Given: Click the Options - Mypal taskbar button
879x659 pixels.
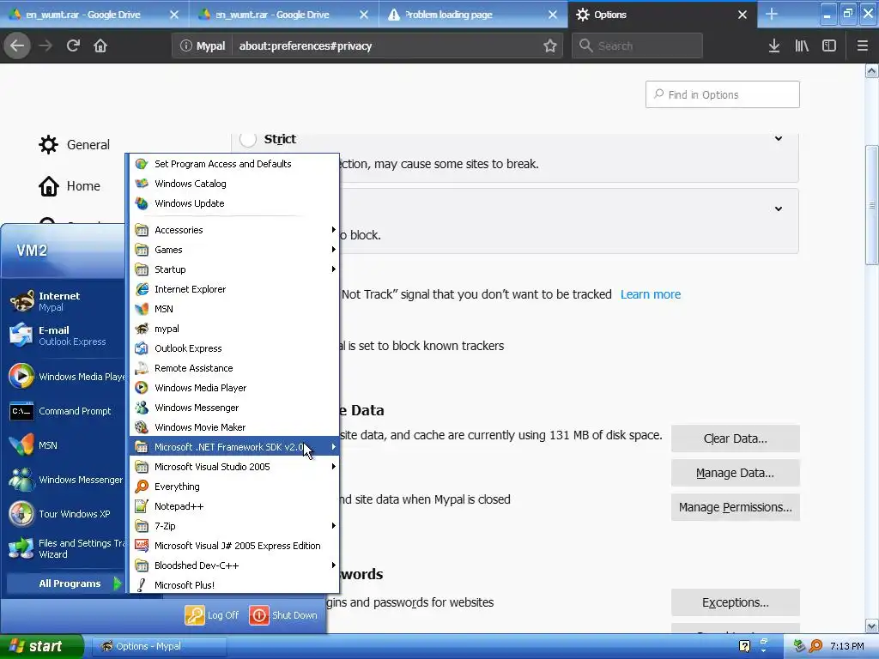Looking at the screenshot, I should (160, 646).
